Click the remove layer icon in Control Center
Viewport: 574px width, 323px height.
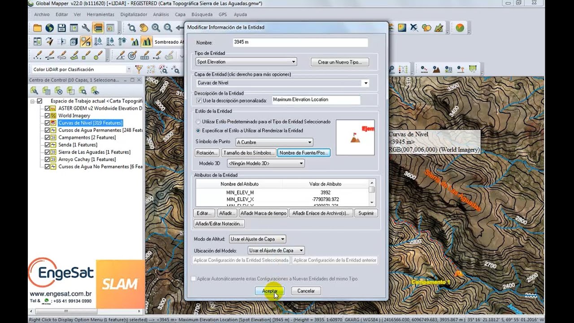[x=58, y=91]
